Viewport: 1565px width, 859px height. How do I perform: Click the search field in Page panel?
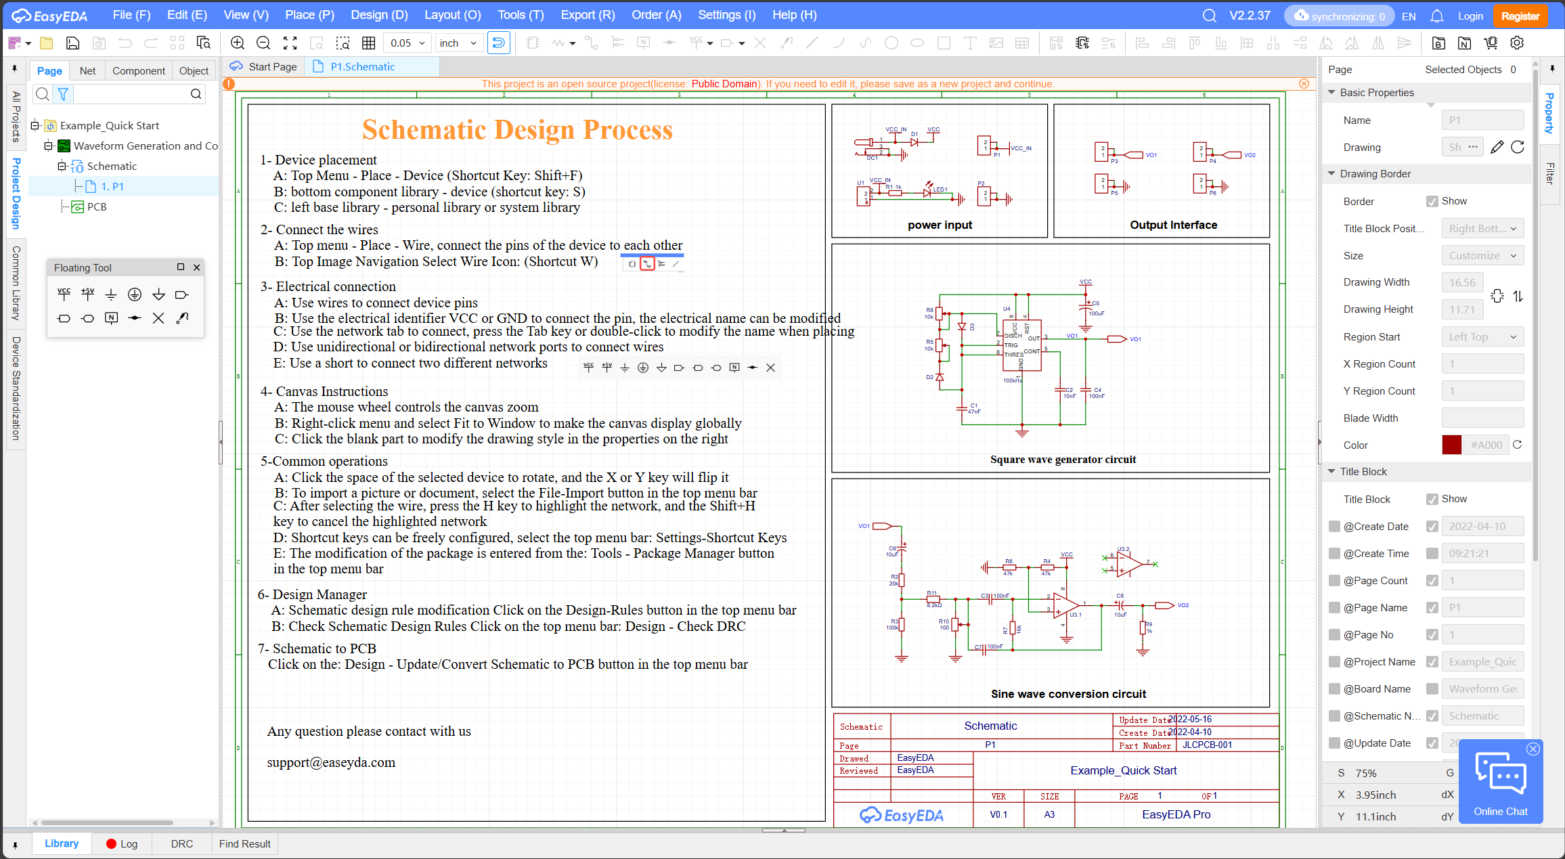(x=131, y=94)
